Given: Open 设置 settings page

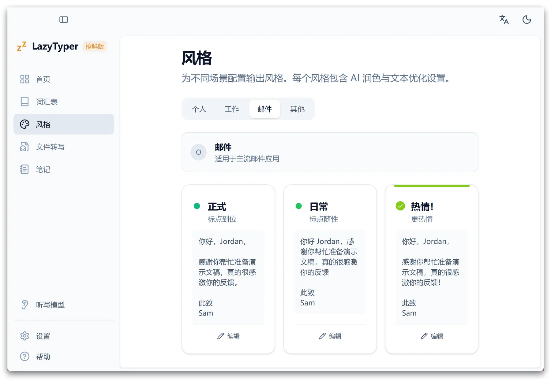Looking at the screenshot, I should tap(43, 336).
